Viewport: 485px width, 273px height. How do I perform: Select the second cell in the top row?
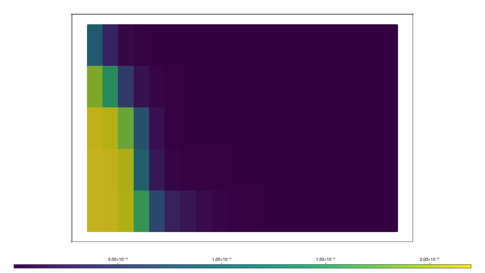(x=110, y=45)
